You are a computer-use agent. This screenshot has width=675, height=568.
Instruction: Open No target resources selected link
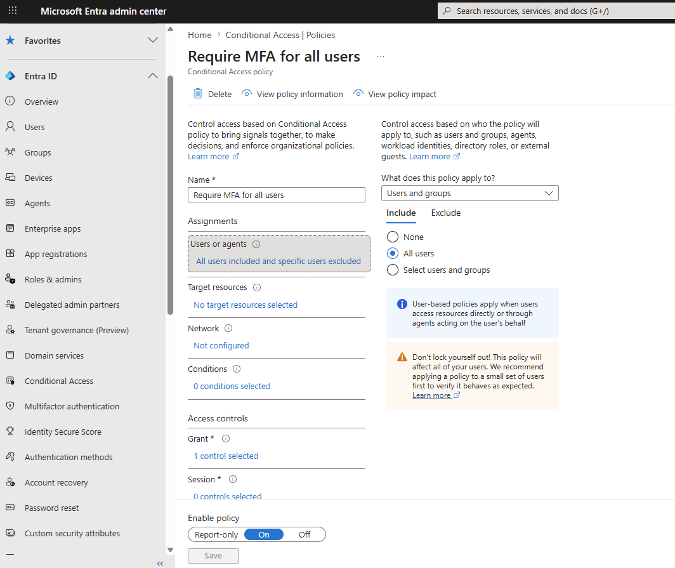pos(246,305)
